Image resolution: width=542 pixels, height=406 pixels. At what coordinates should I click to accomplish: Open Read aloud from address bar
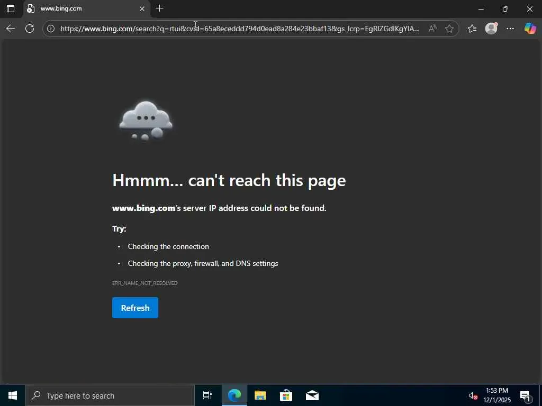coord(432,29)
